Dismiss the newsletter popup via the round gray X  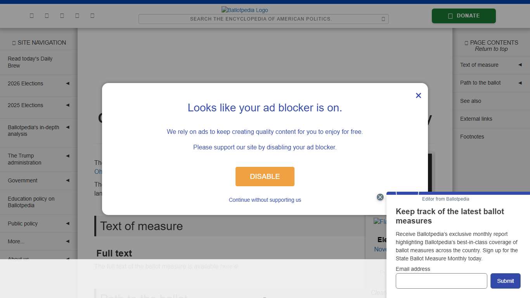pyautogui.click(x=380, y=197)
